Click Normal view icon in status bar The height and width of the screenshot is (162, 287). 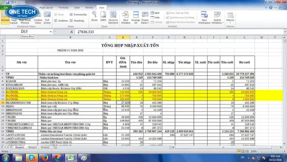coord(239,151)
